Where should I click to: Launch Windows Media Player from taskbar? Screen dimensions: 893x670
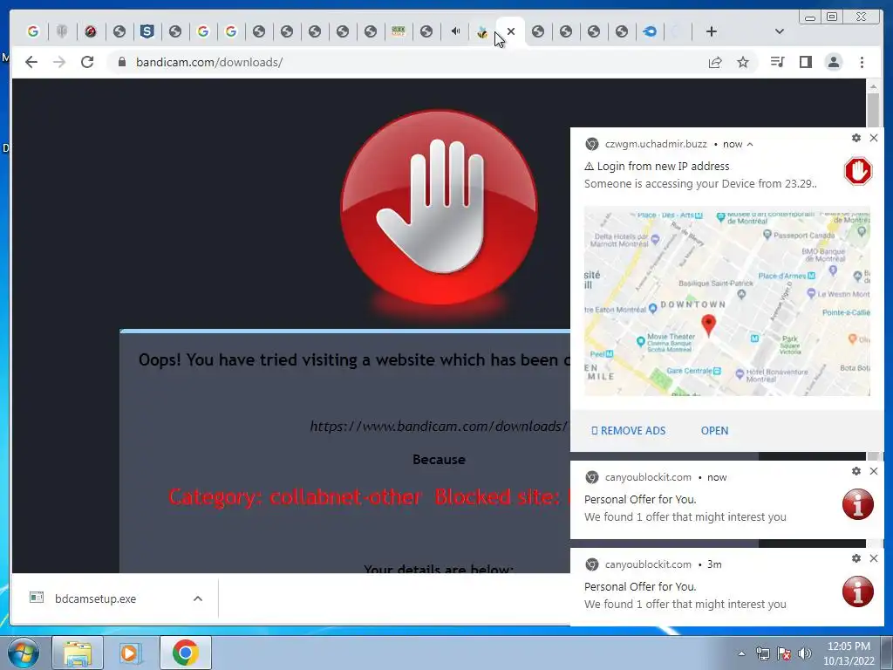[x=131, y=653]
